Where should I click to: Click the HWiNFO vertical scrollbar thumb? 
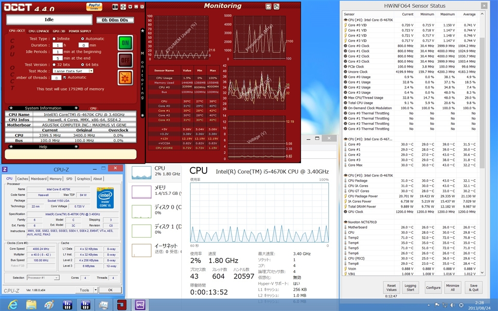[x=482, y=103]
